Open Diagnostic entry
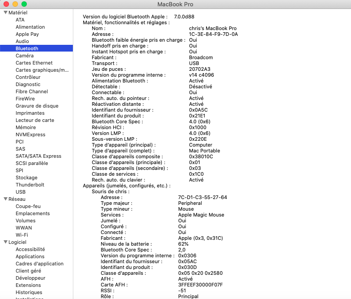351x299 pixels. pyautogui.click(x=28, y=84)
